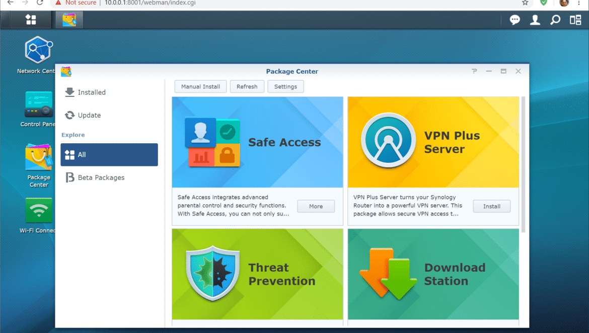Click Safe Access title text
Screen dimensions: 589x333
284,142
